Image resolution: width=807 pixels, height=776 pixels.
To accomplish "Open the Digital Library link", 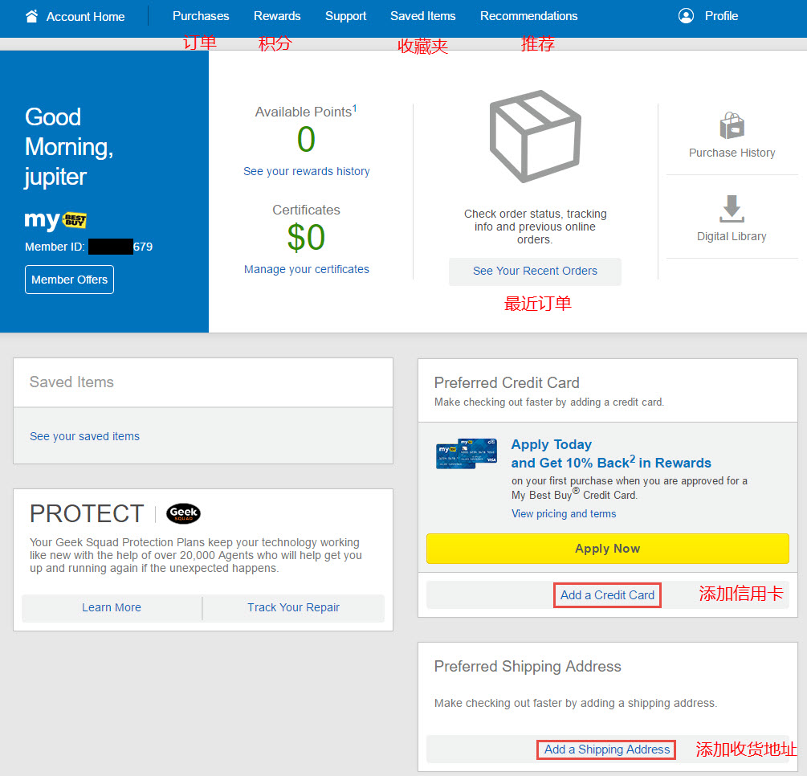I will [x=732, y=236].
